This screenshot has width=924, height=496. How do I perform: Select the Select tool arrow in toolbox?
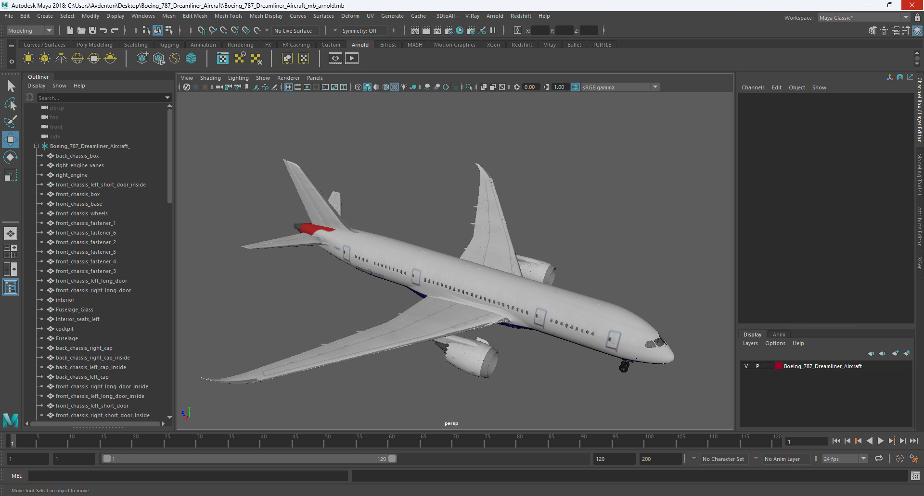11,87
